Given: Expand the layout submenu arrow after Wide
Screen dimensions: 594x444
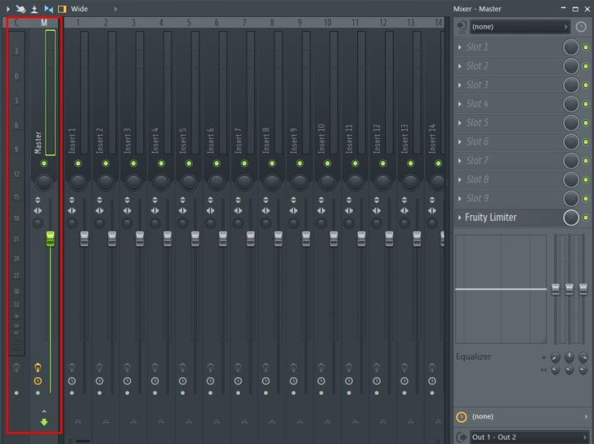Looking at the screenshot, I should (x=116, y=9).
